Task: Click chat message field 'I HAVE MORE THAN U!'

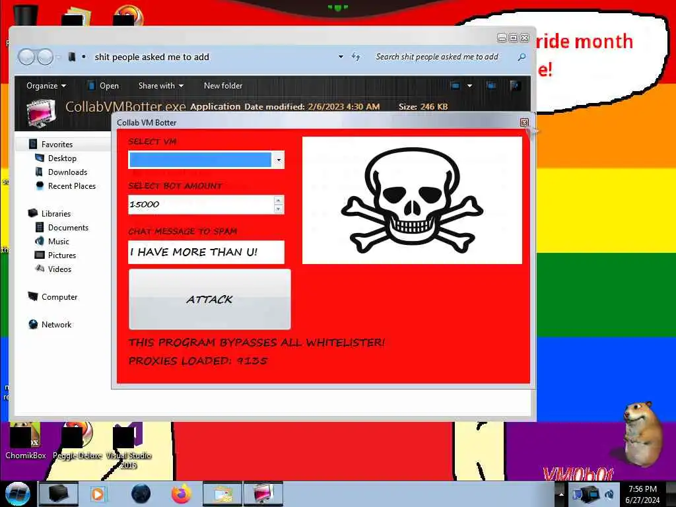Action: (206, 252)
